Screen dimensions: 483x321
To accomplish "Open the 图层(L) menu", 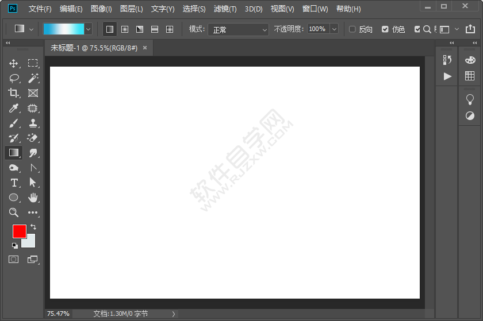I will pyautogui.click(x=132, y=9).
